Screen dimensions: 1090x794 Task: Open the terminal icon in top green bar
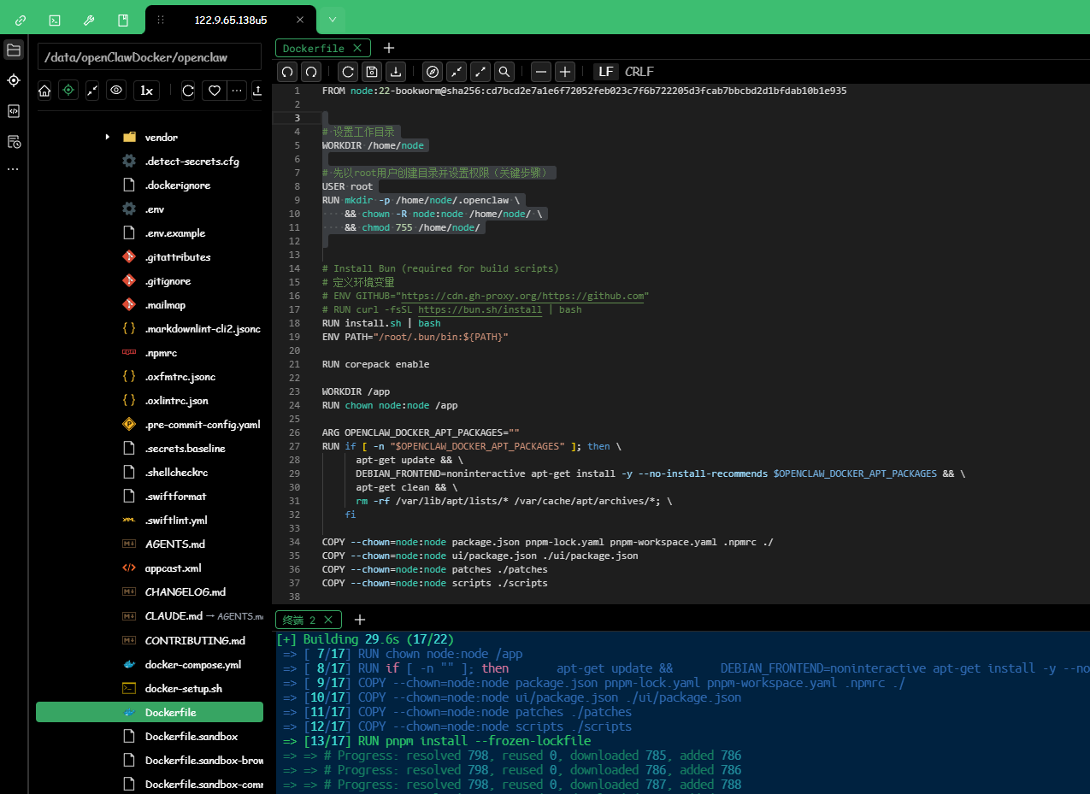pyautogui.click(x=55, y=19)
